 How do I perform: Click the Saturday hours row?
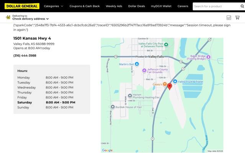pyautogui.click(x=46, y=103)
